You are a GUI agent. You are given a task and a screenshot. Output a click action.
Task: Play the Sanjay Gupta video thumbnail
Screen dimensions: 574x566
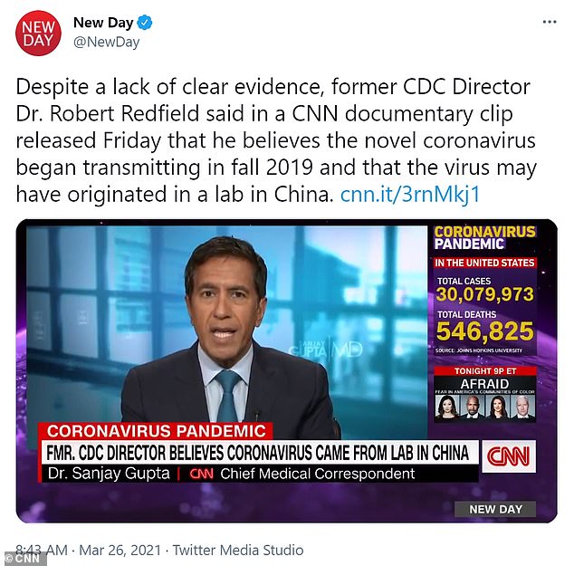[x=287, y=370]
